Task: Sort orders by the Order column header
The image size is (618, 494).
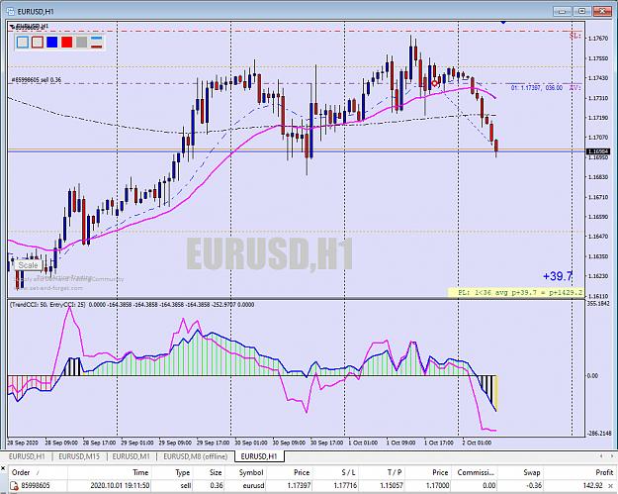Action: pyautogui.click(x=38, y=472)
